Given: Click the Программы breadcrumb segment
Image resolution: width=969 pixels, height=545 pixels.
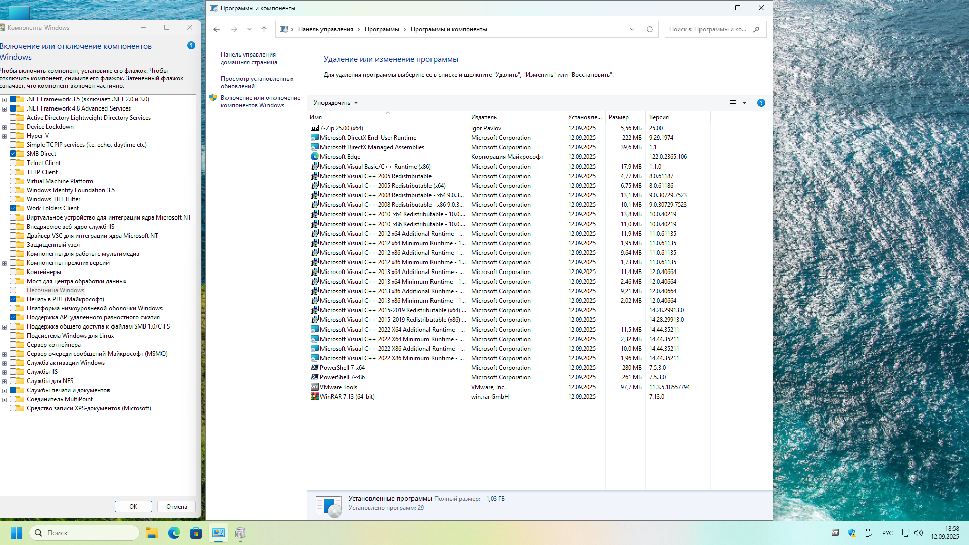Looking at the screenshot, I should (382, 29).
